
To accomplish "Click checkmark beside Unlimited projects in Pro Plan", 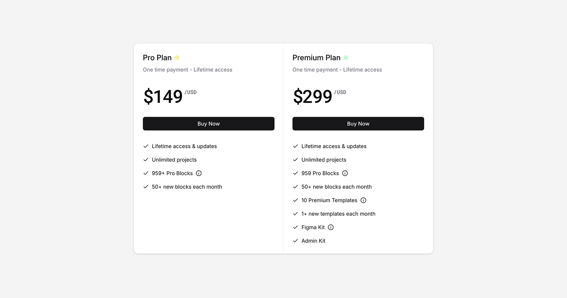I will [x=146, y=160].
